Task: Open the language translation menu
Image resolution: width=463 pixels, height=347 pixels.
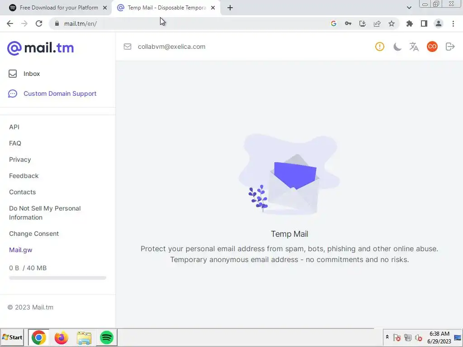Action: [414, 47]
